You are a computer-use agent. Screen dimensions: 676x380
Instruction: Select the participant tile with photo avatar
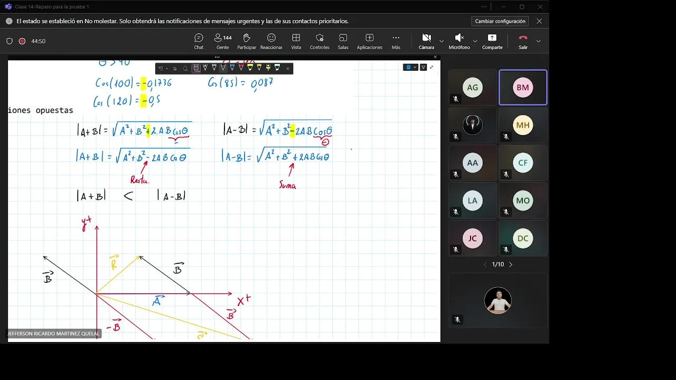click(473, 125)
